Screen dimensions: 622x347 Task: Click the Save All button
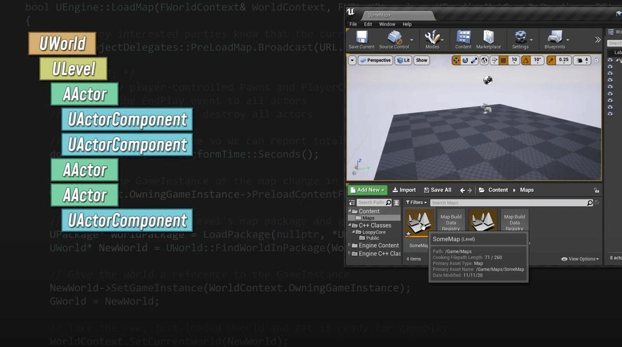438,190
